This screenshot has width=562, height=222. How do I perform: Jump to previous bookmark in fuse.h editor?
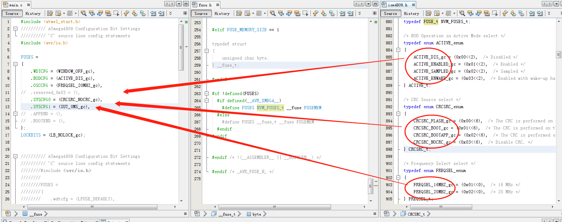coord(315,13)
